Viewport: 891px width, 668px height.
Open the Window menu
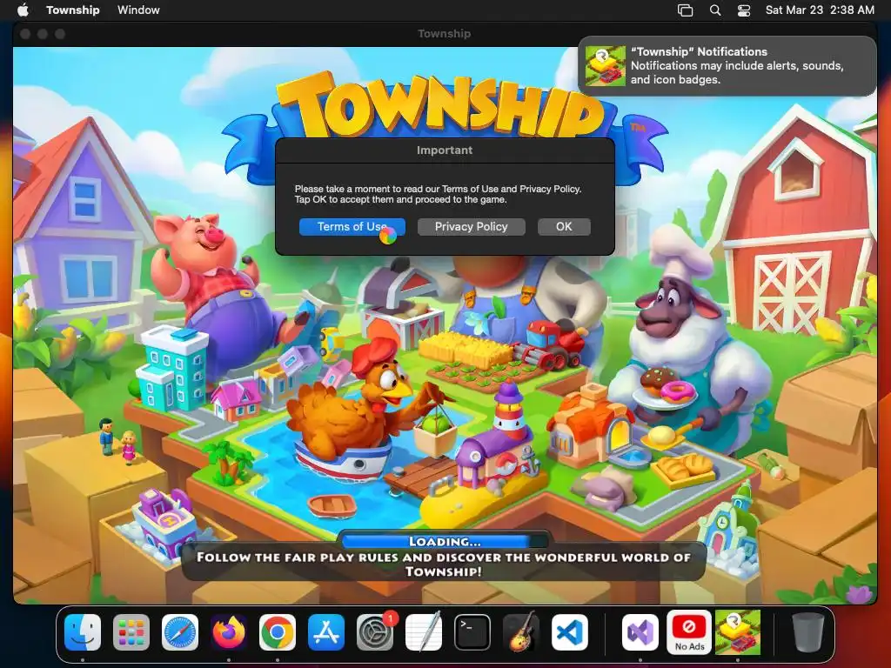(x=138, y=10)
